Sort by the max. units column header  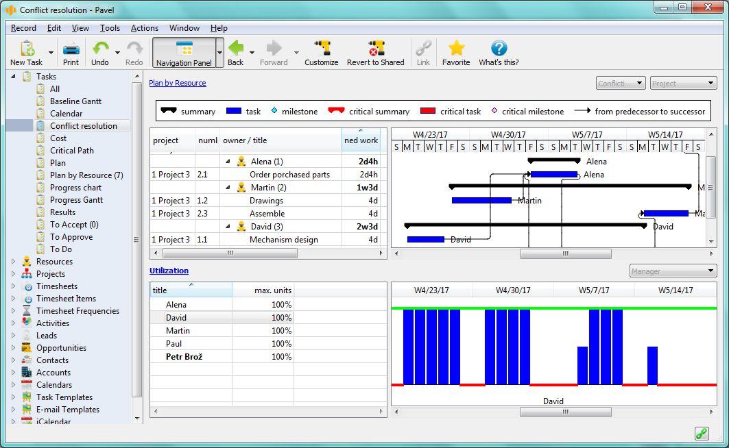(263, 290)
